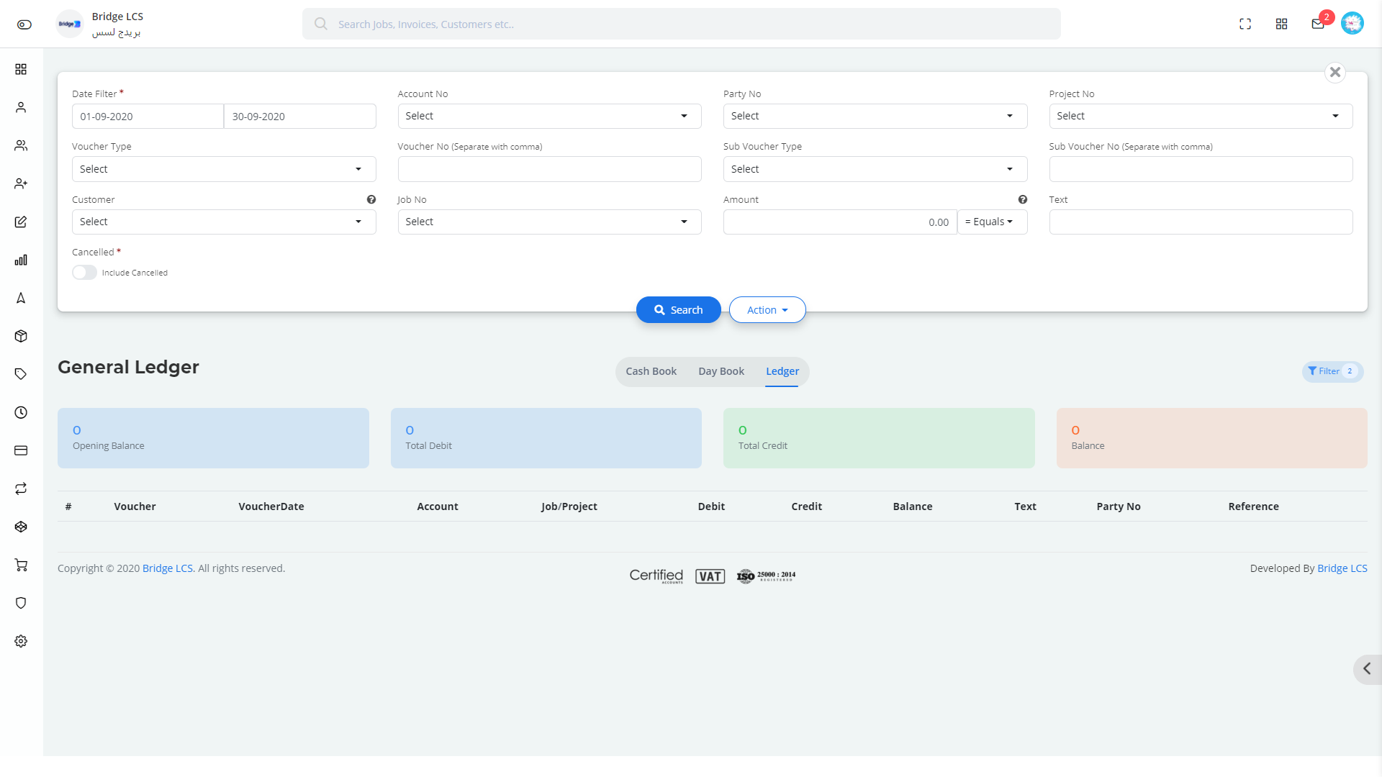Image resolution: width=1382 pixels, height=777 pixels.
Task: Click the settings gear icon
Action: coord(21,640)
